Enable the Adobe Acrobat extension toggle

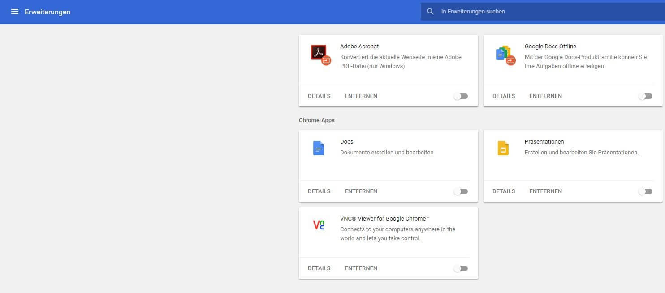461,96
